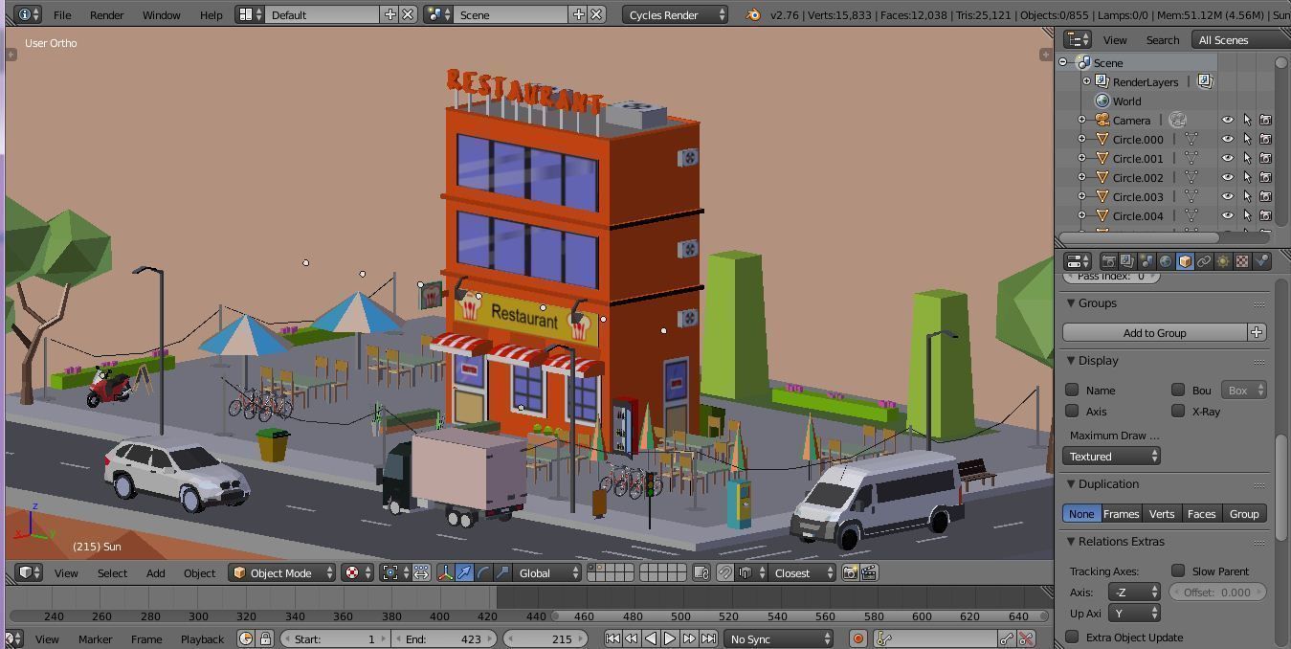Click the Add to Group button
The width and height of the screenshot is (1291, 649).
[x=1154, y=332]
